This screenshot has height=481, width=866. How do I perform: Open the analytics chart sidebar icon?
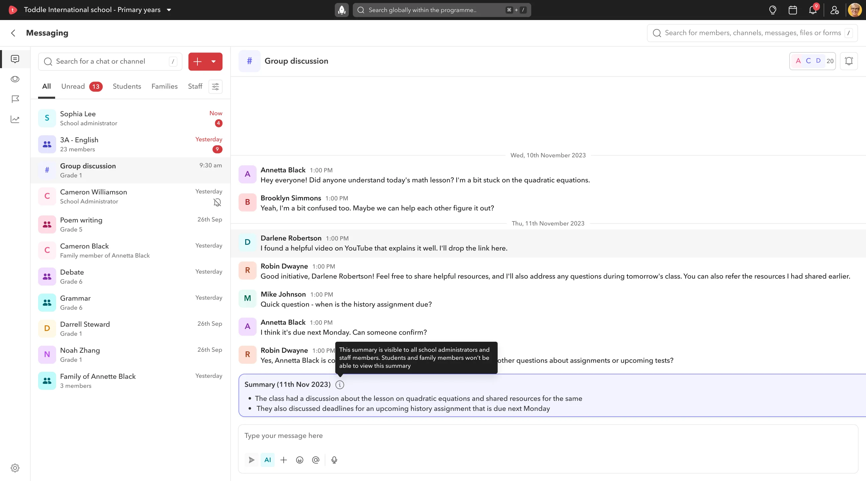[x=15, y=119]
